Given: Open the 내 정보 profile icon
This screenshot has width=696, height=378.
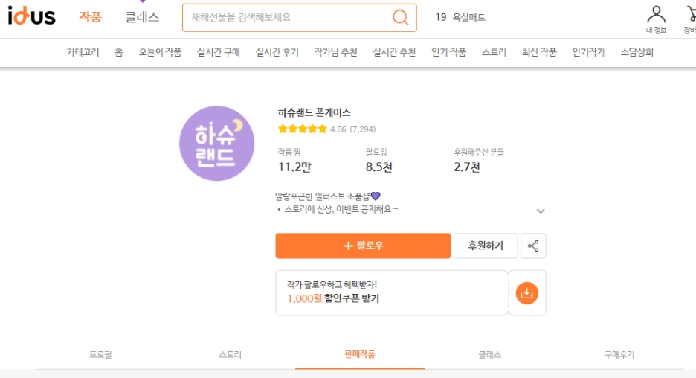Looking at the screenshot, I should pyautogui.click(x=656, y=19).
